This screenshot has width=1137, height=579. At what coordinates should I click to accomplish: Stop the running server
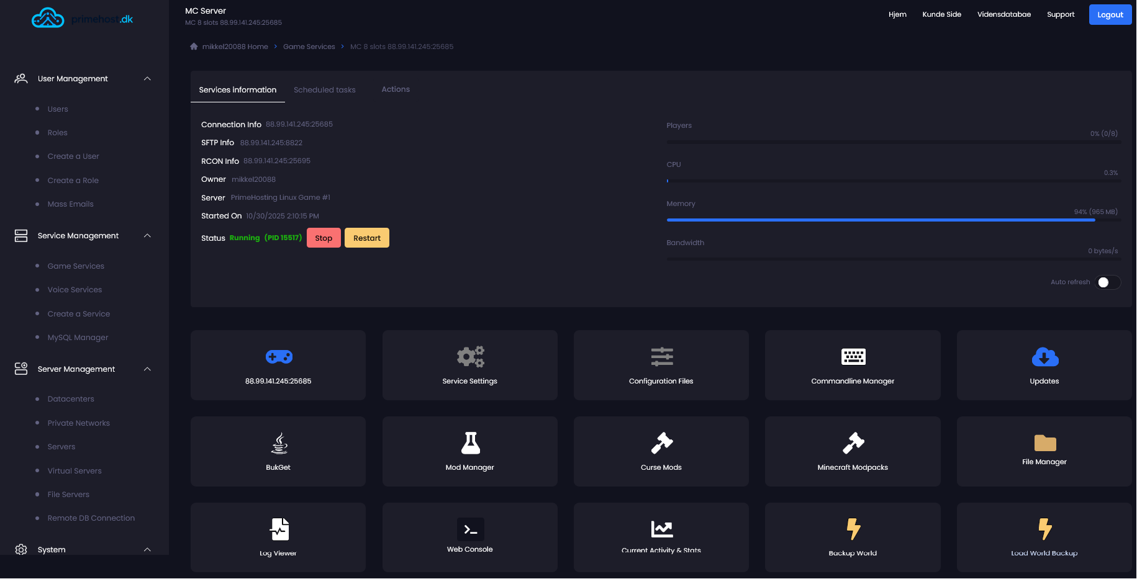[323, 238]
